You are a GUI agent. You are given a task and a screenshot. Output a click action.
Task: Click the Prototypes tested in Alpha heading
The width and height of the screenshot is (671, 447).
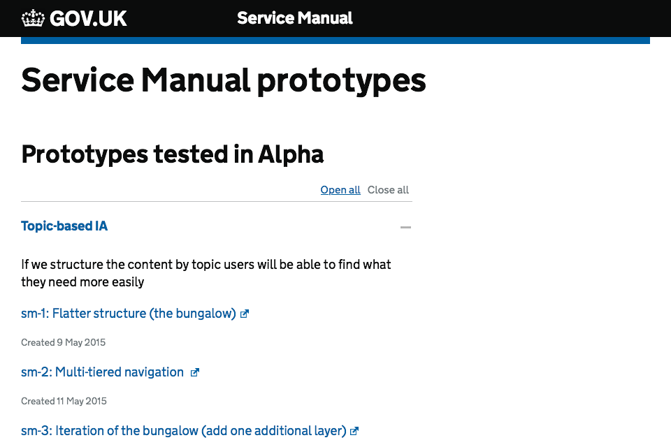(x=172, y=154)
